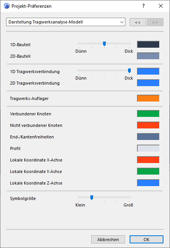
Task: Pick the orange Tragwerks-Auflager color swatch
Action: (x=148, y=98)
